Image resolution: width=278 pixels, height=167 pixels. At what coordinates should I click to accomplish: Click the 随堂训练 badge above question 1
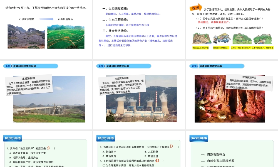point(13,138)
